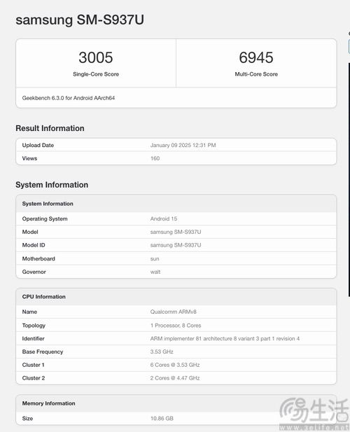Image resolution: width=350 pixels, height=432 pixels.
Task: Select the Motherboard value sun
Action: coord(155,259)
